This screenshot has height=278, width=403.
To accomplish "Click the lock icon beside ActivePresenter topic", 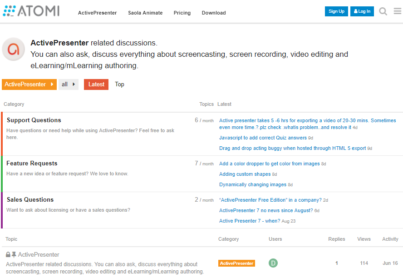I will 8,254.
